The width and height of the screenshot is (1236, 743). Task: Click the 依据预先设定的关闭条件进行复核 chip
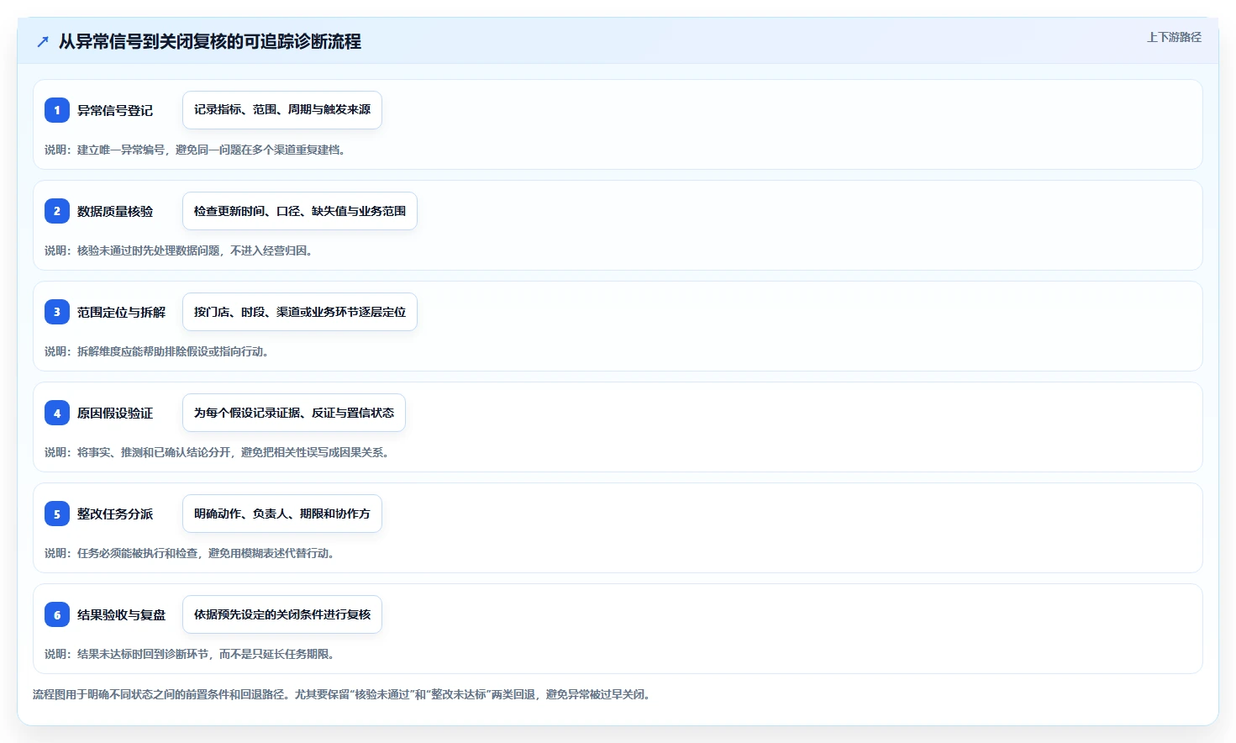282,614
